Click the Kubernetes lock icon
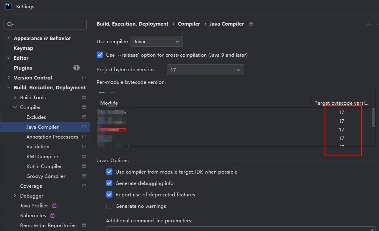Viewport: 379px width, 231px height. pos(52,215)
